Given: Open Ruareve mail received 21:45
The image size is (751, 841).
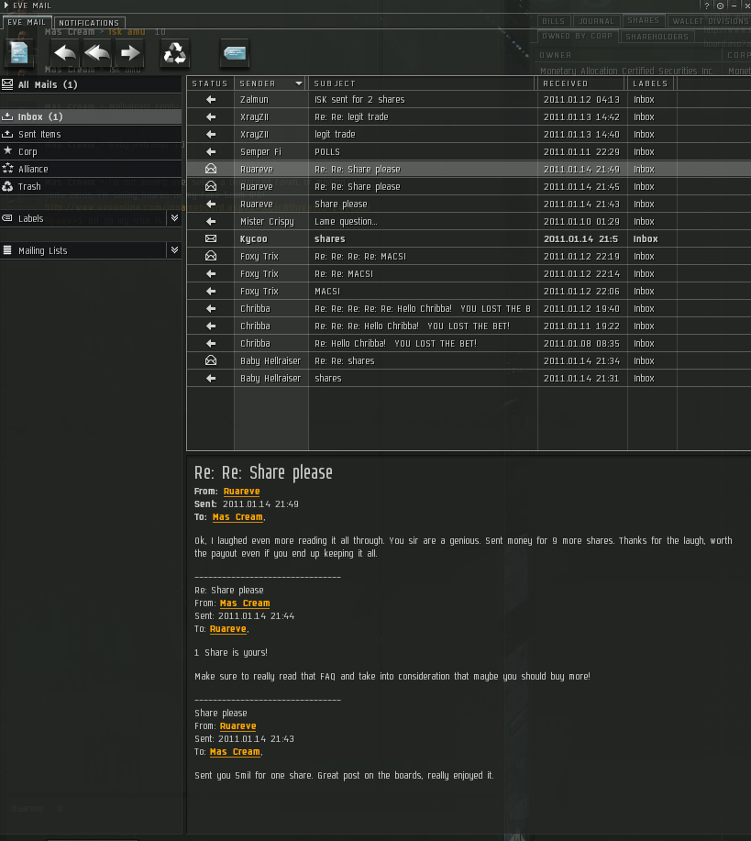Looking at the screenshot, I should pyautogui.click(x=469, y=187).
